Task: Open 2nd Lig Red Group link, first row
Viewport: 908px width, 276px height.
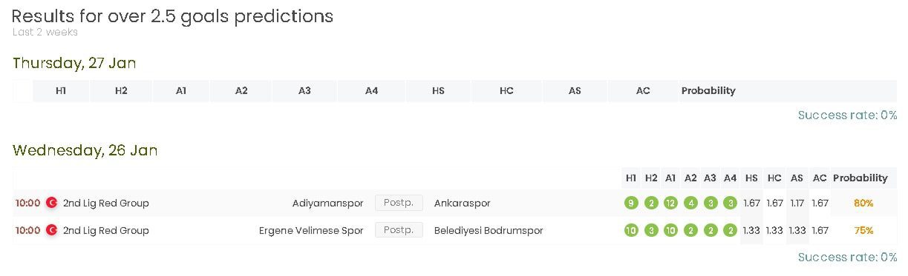Action: pos(106,203)
